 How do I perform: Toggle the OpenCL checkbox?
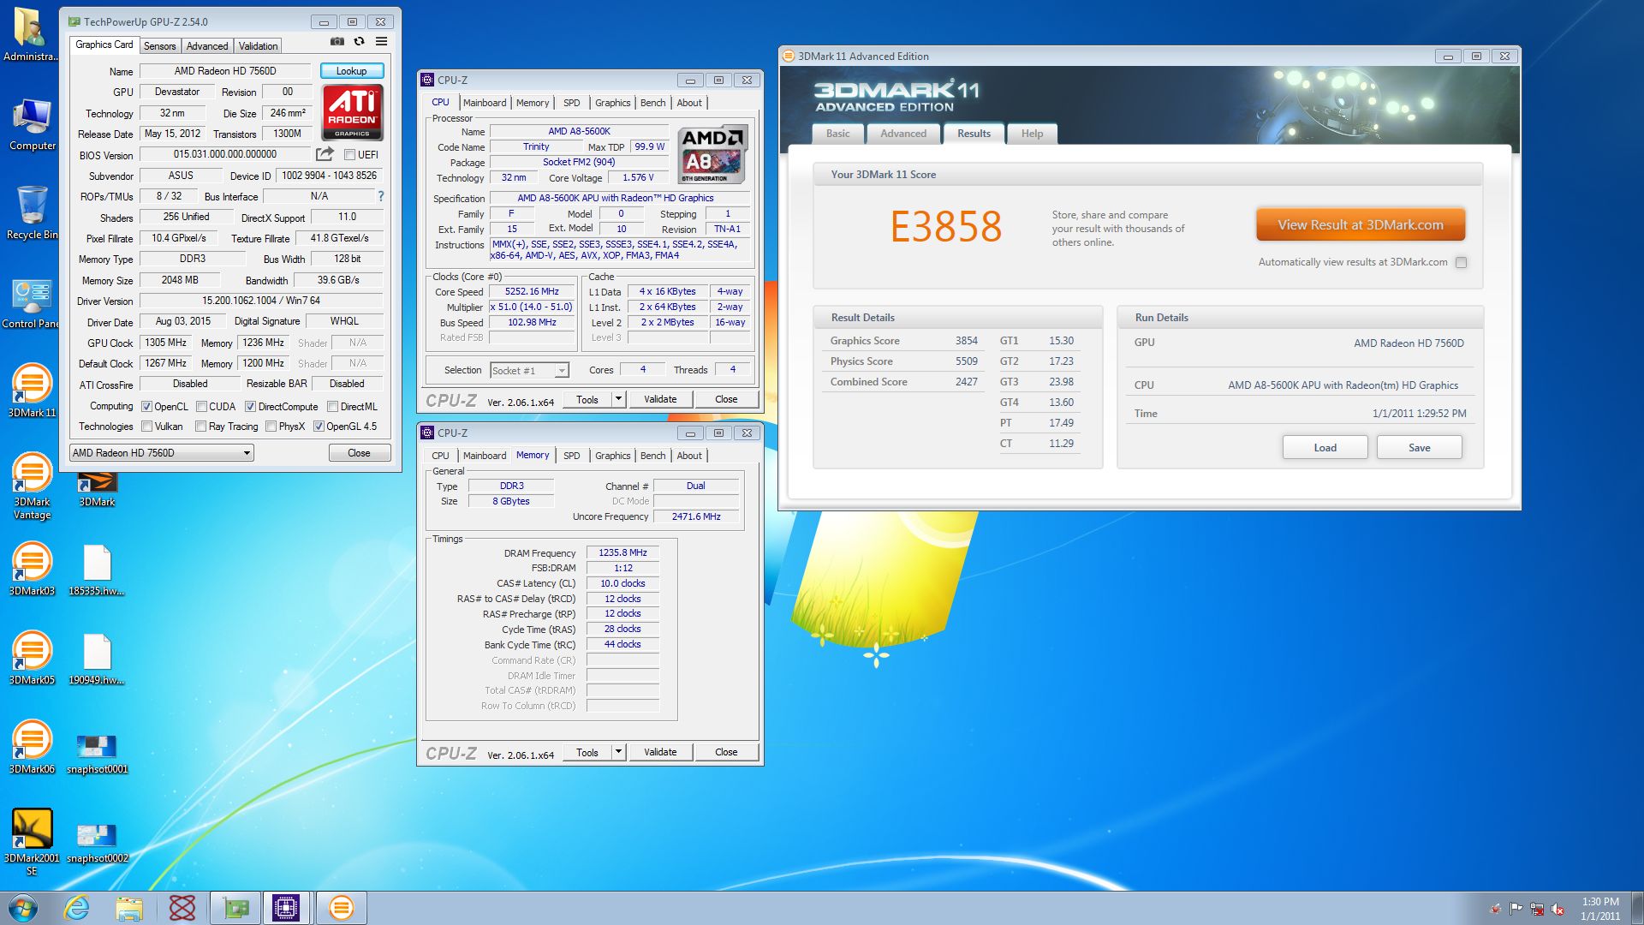146,407
